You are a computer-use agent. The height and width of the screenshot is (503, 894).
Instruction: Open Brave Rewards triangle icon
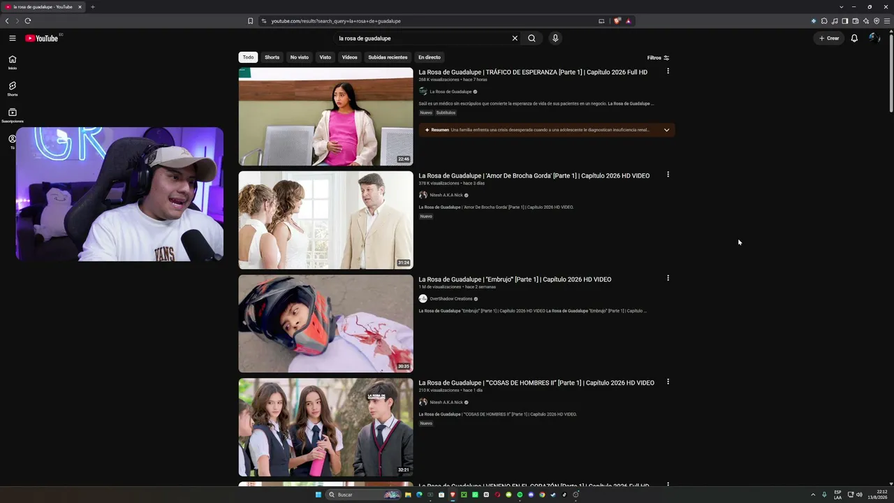click(x=628, y=21)
